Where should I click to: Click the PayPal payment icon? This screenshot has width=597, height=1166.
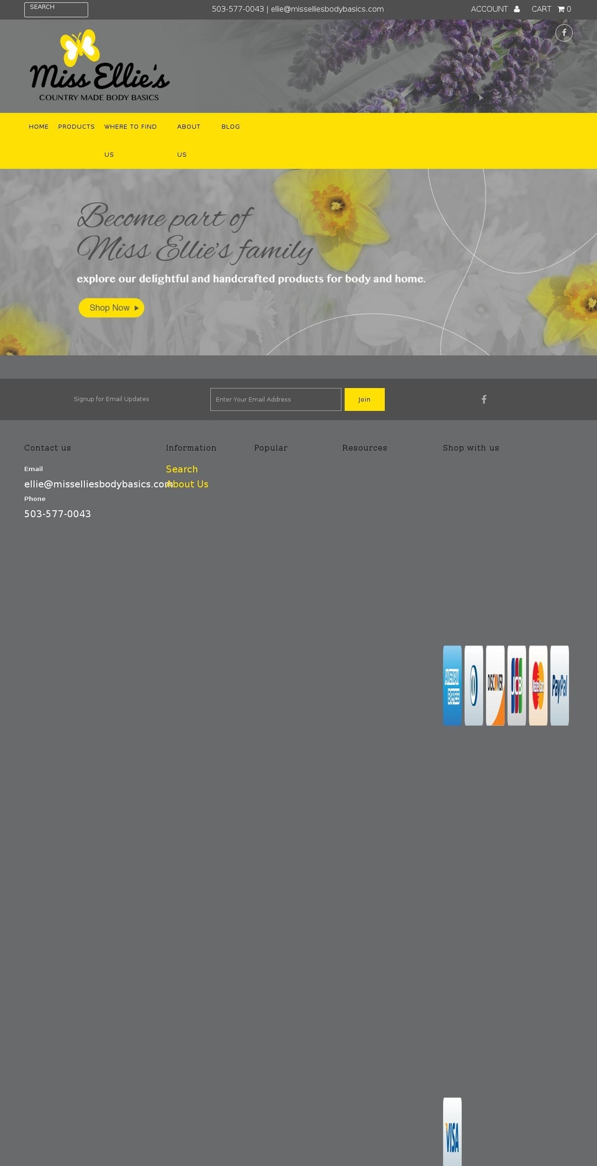560,685
